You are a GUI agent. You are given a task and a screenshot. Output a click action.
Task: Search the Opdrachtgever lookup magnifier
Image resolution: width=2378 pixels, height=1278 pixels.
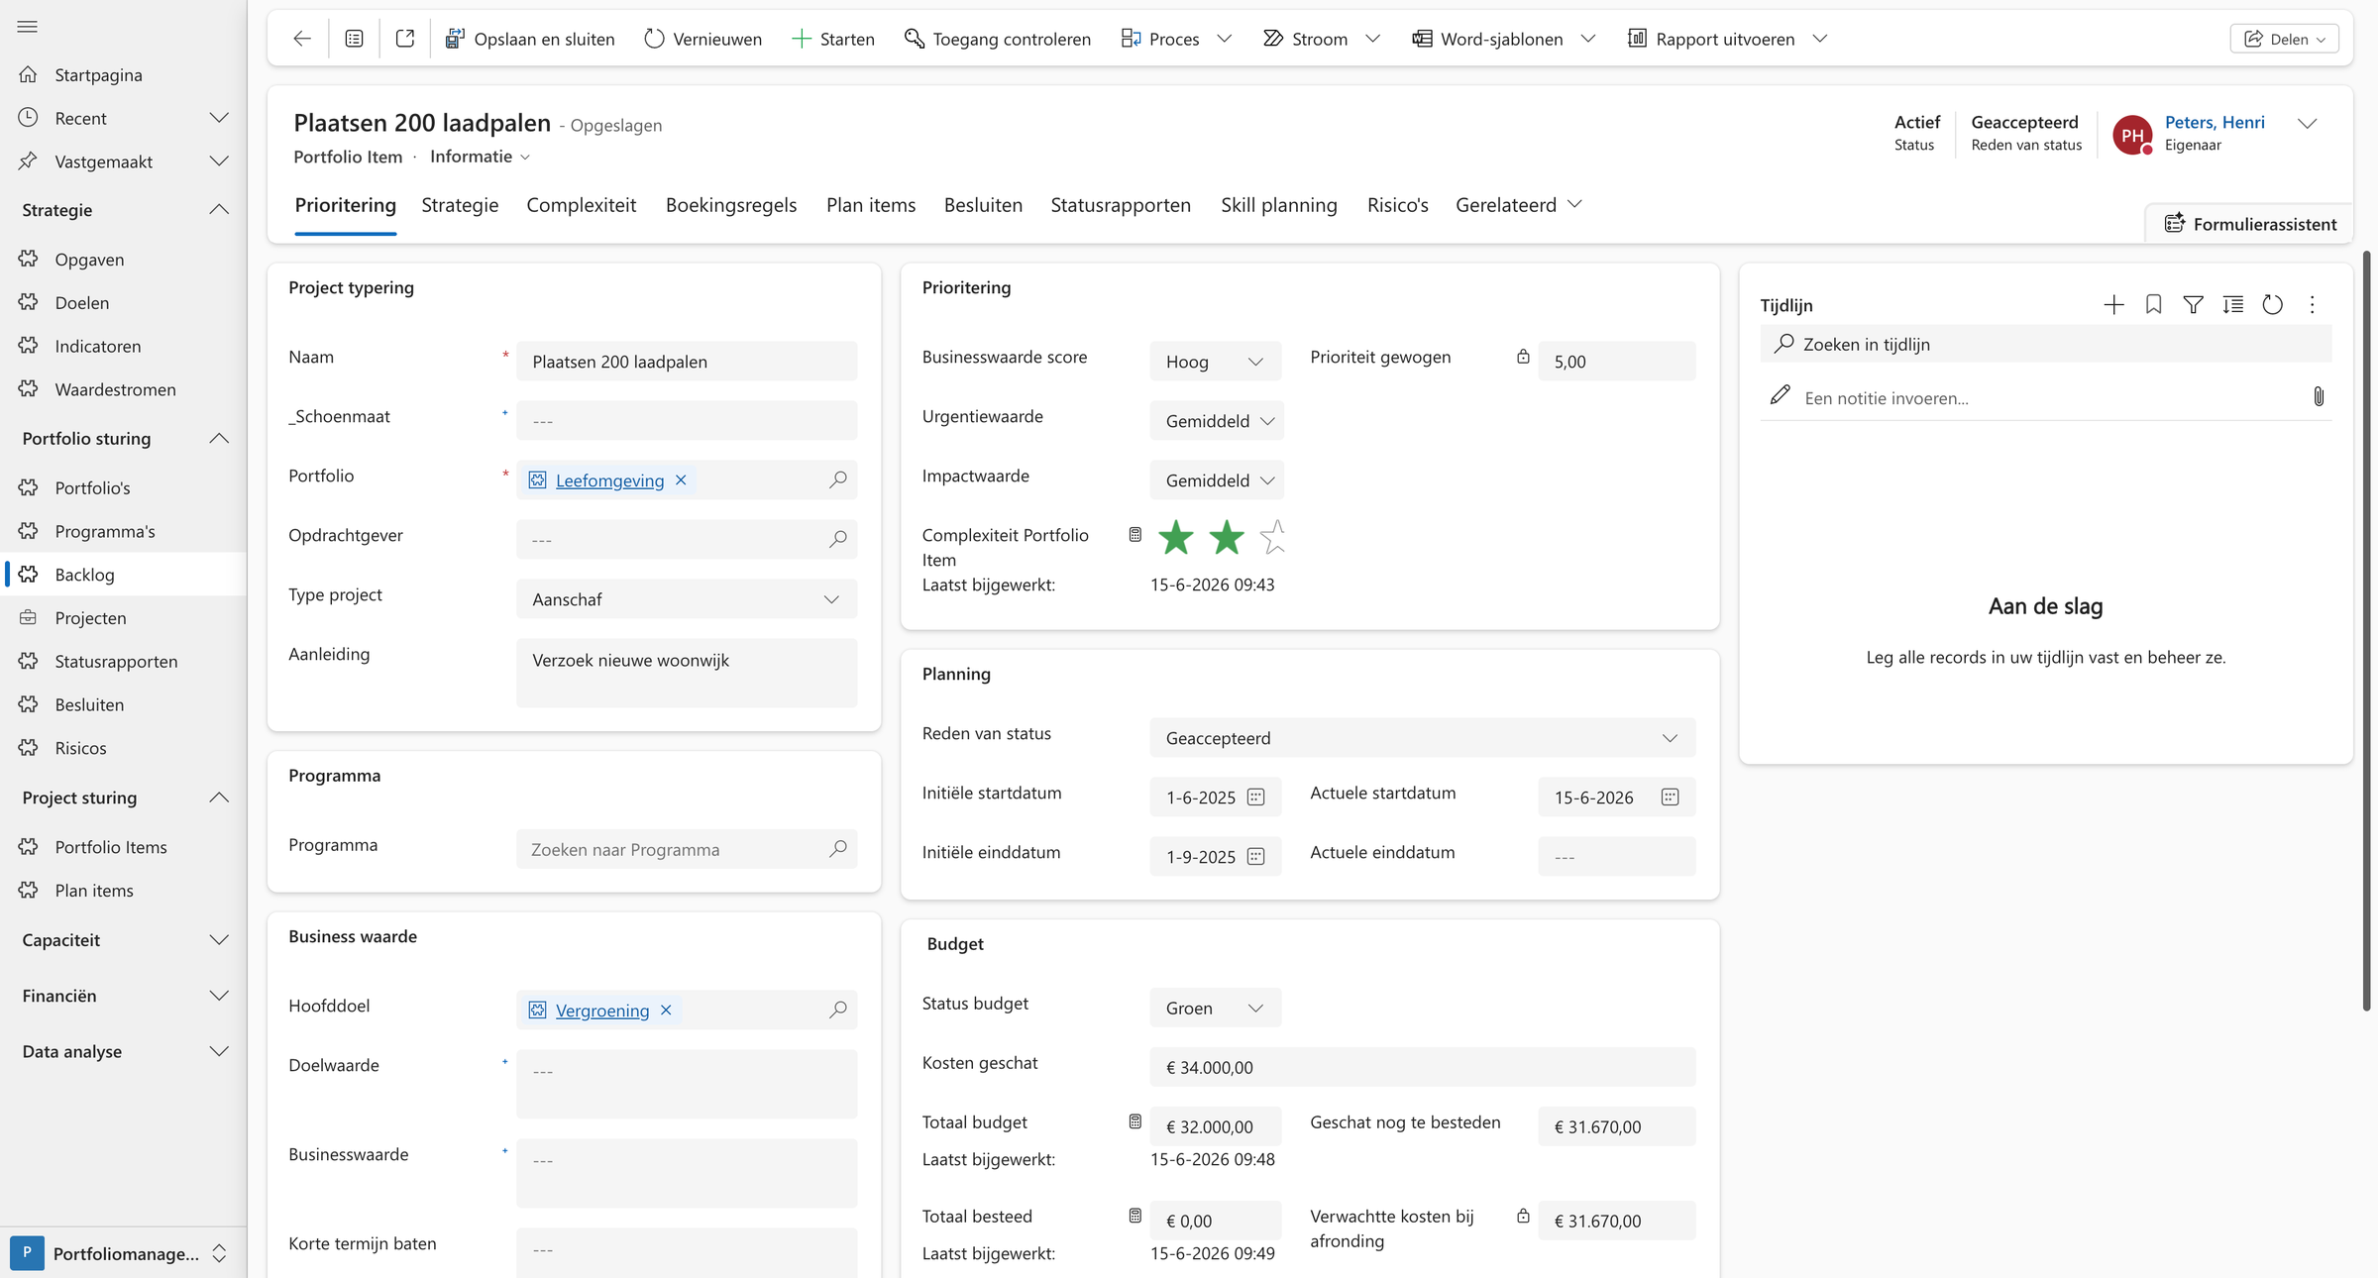838,539
